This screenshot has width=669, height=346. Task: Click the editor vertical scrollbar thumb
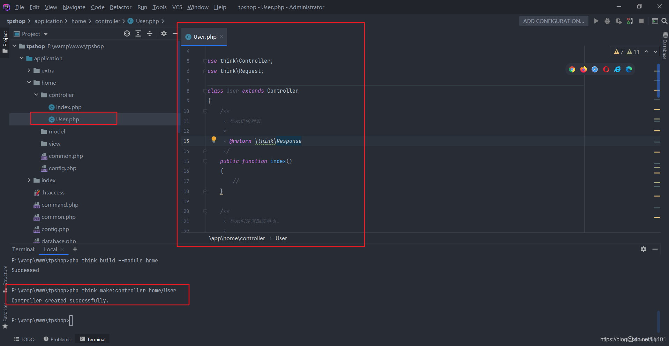[x=658, y=80]
